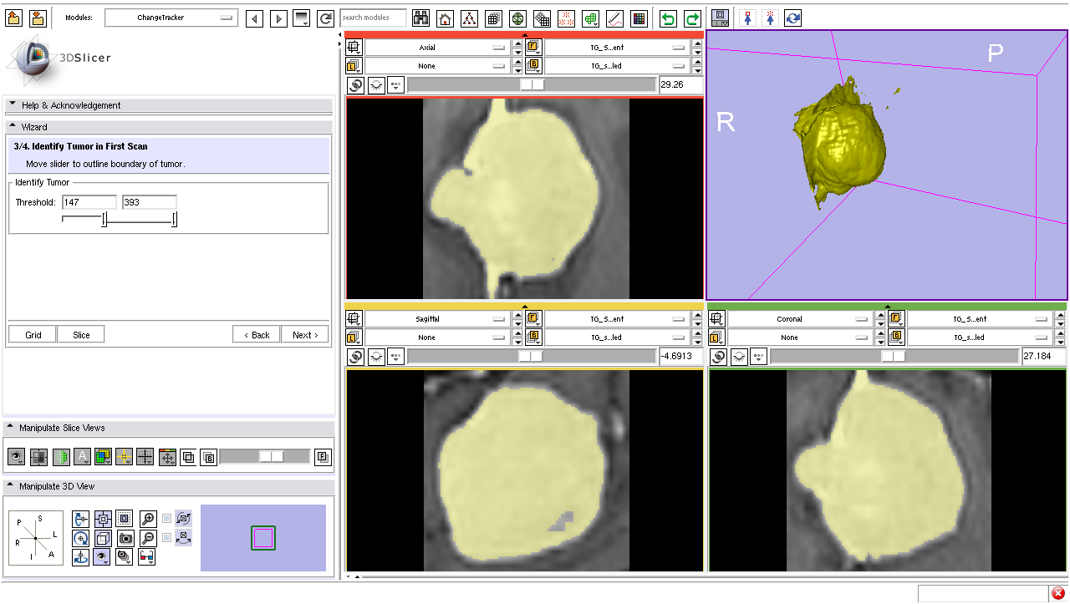Click the camera snapshot icon in 3D panel
Image resolution: width=1070 pixels, height=604 pixels.
125,538
